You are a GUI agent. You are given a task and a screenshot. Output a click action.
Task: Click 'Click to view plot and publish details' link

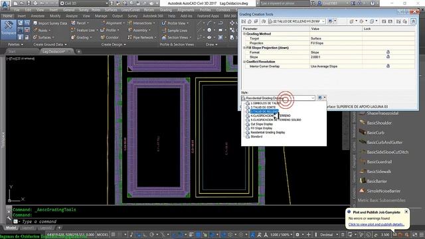tap(377, 224)
